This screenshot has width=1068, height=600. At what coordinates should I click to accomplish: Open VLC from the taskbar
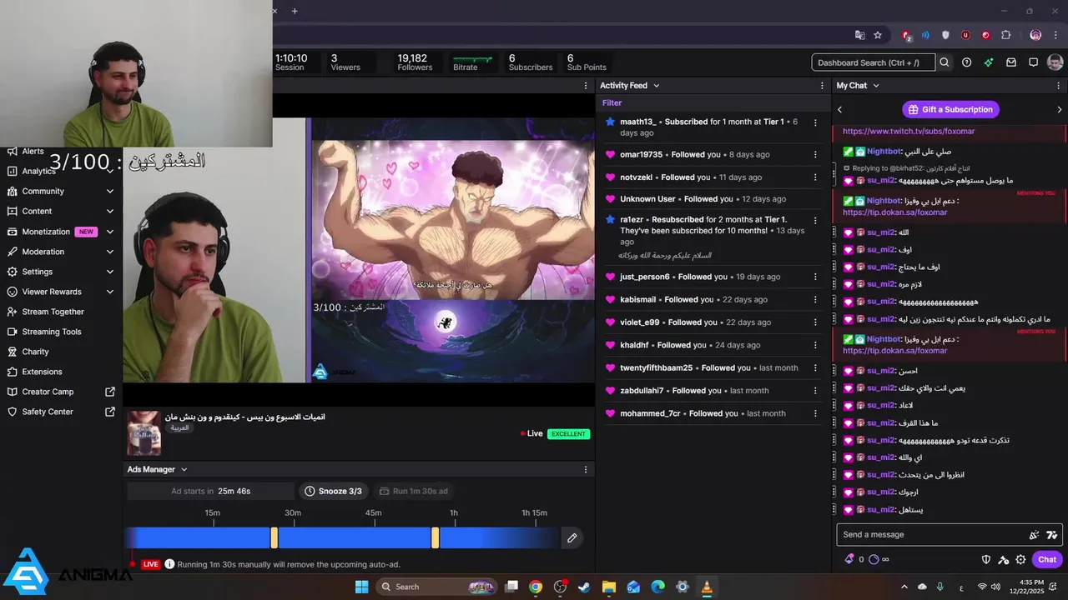(x=707, y=587)
